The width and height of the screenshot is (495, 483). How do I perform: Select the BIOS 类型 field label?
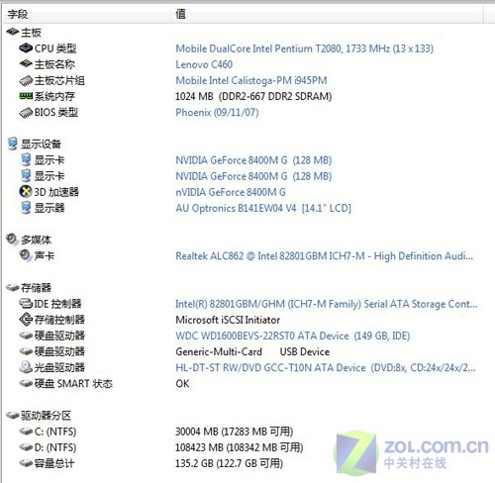[x=56, y=113]
